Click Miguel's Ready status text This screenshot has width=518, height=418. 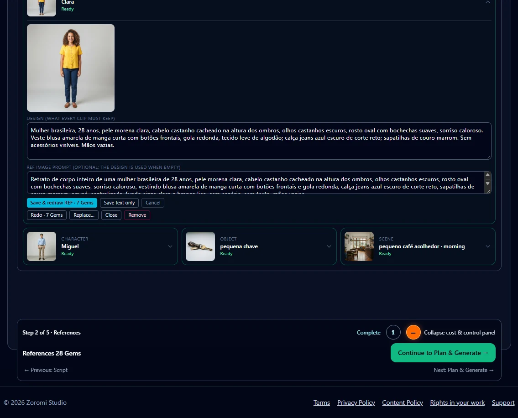pos(68,254)
